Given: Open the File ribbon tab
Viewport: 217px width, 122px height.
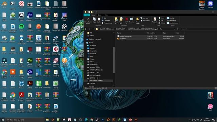Looking at the screenshot, I should point(87,15).
